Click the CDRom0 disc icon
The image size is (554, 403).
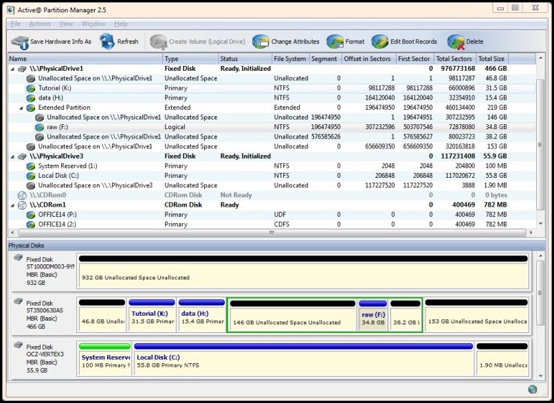click(22, 195)
